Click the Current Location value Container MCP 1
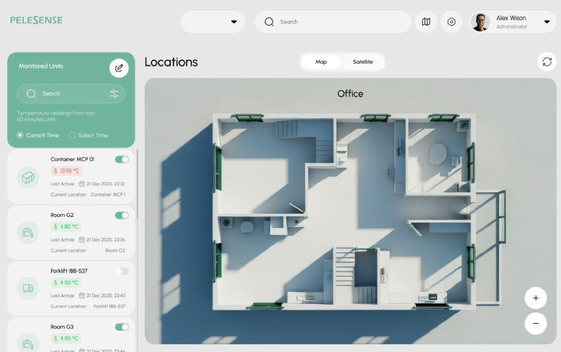Screen dimensions: 561x352 tap(108, 195)
